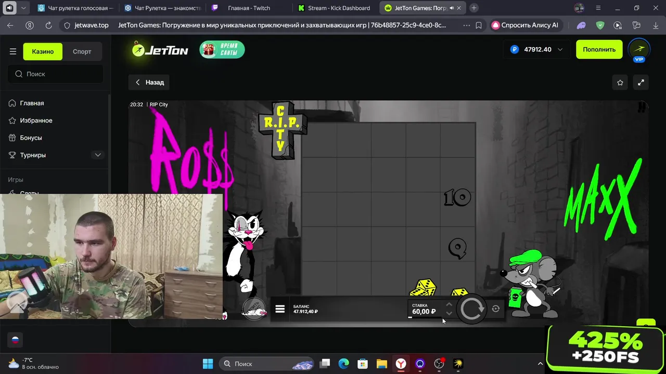Switch to Главная - Twitch tab
666x374 pixels.
(249, 8)
